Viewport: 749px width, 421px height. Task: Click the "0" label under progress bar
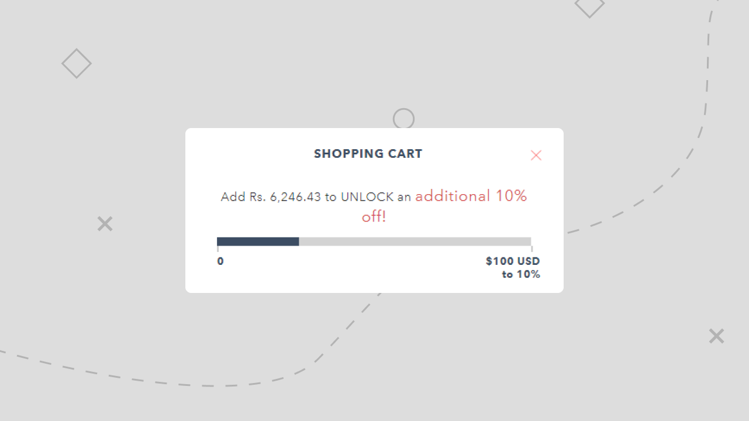pos(220,261)
